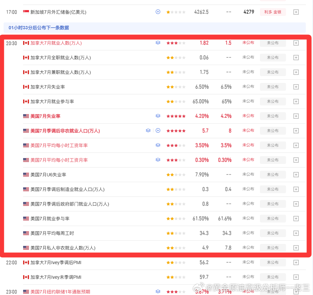
Task: Play video for 美国7月季调后非农就业人口 row
Action: 158,130
